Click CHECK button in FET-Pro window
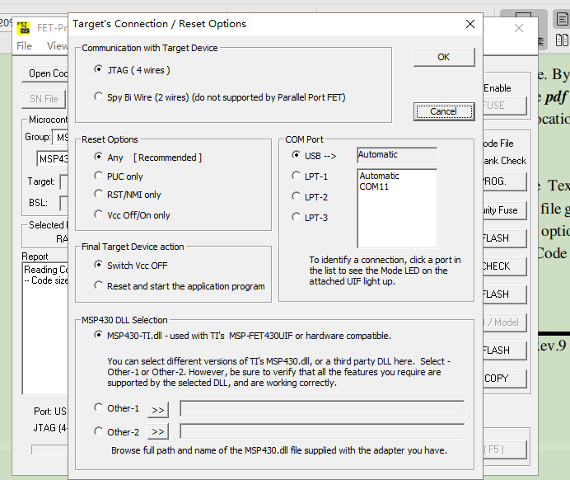This screenshot has width=570, height=480. (x=505, y=266)
